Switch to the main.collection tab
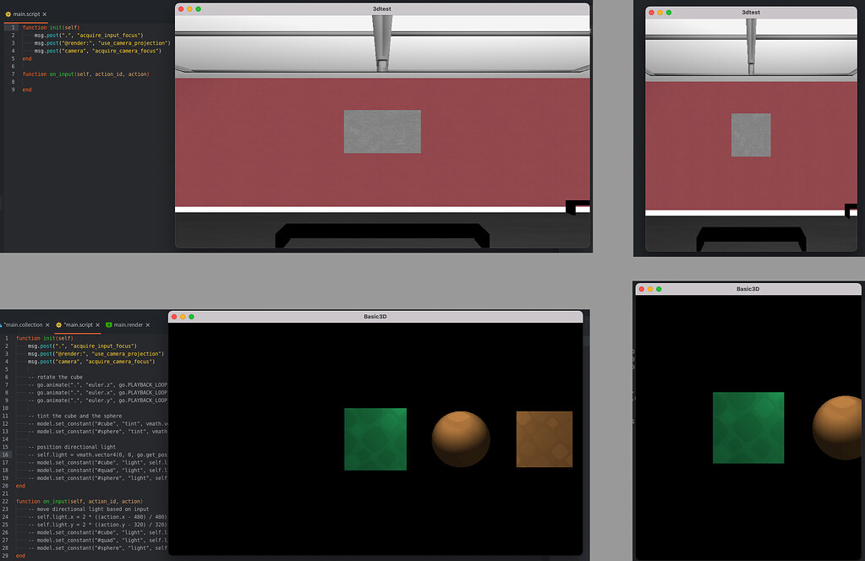This screenshot has width=865, height=561. click(25, 324)
